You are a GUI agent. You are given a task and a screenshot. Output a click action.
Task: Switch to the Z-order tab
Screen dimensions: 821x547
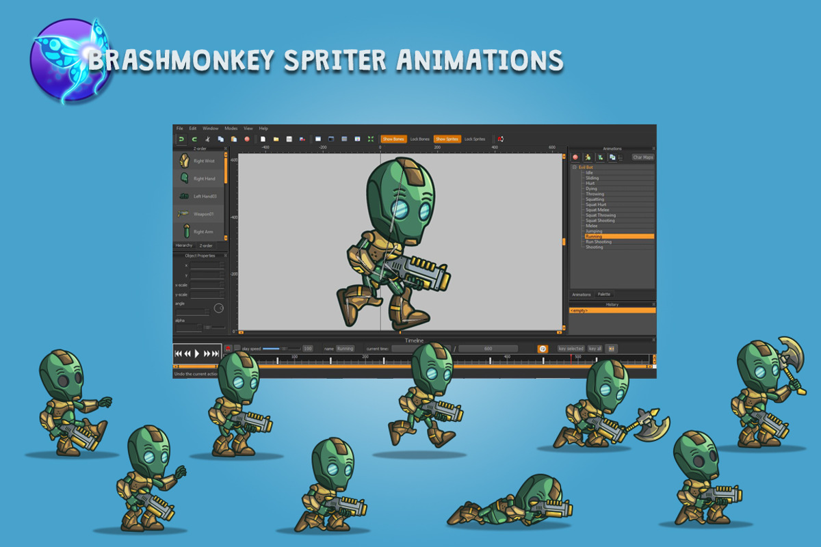pos(206,245)
